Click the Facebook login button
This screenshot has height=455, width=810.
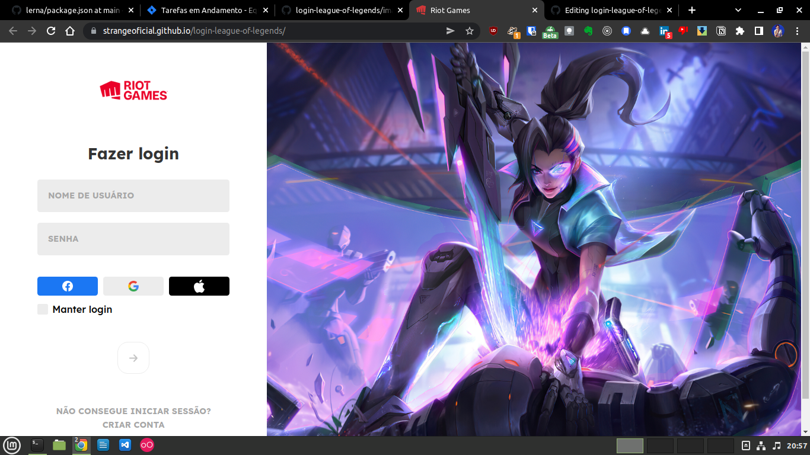coord(68,286)
